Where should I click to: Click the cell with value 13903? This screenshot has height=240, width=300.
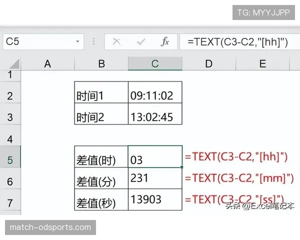pyautogui.click(x=155, y=199)
